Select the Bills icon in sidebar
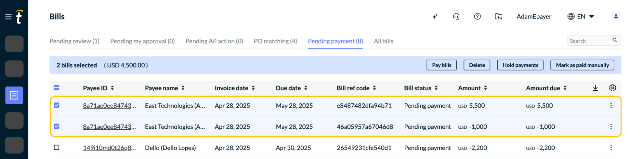642x159 pixels. click(x=14, y=95)
